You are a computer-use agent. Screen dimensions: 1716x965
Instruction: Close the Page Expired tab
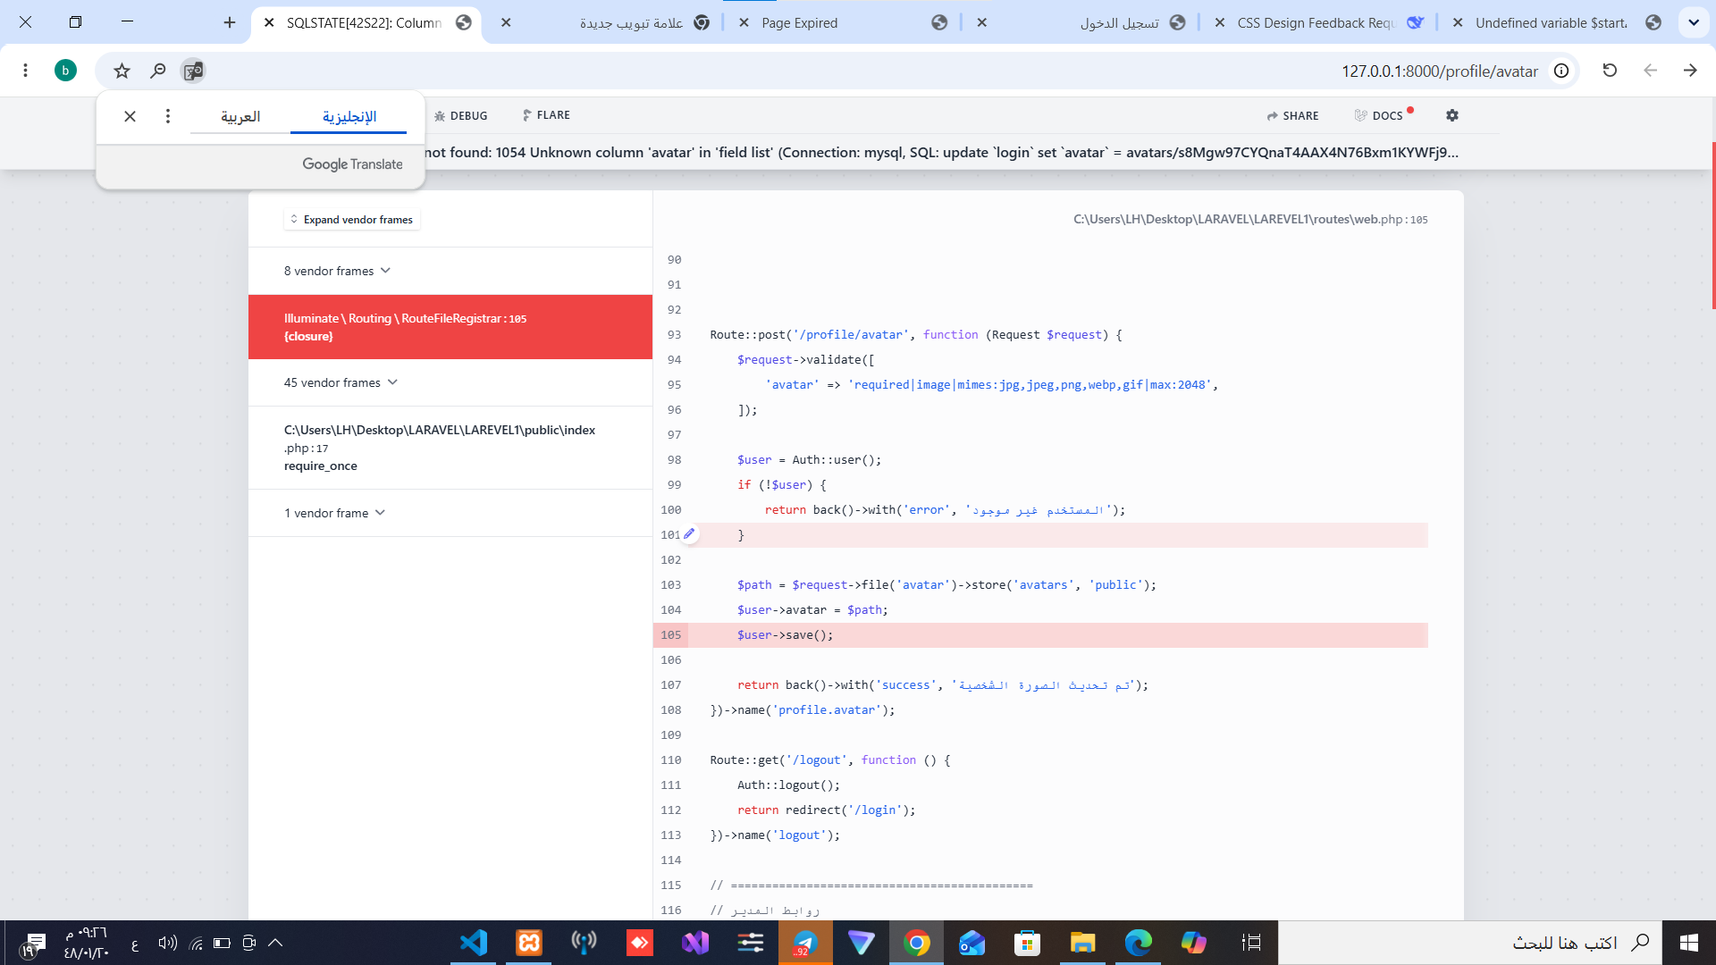point(744,22)
